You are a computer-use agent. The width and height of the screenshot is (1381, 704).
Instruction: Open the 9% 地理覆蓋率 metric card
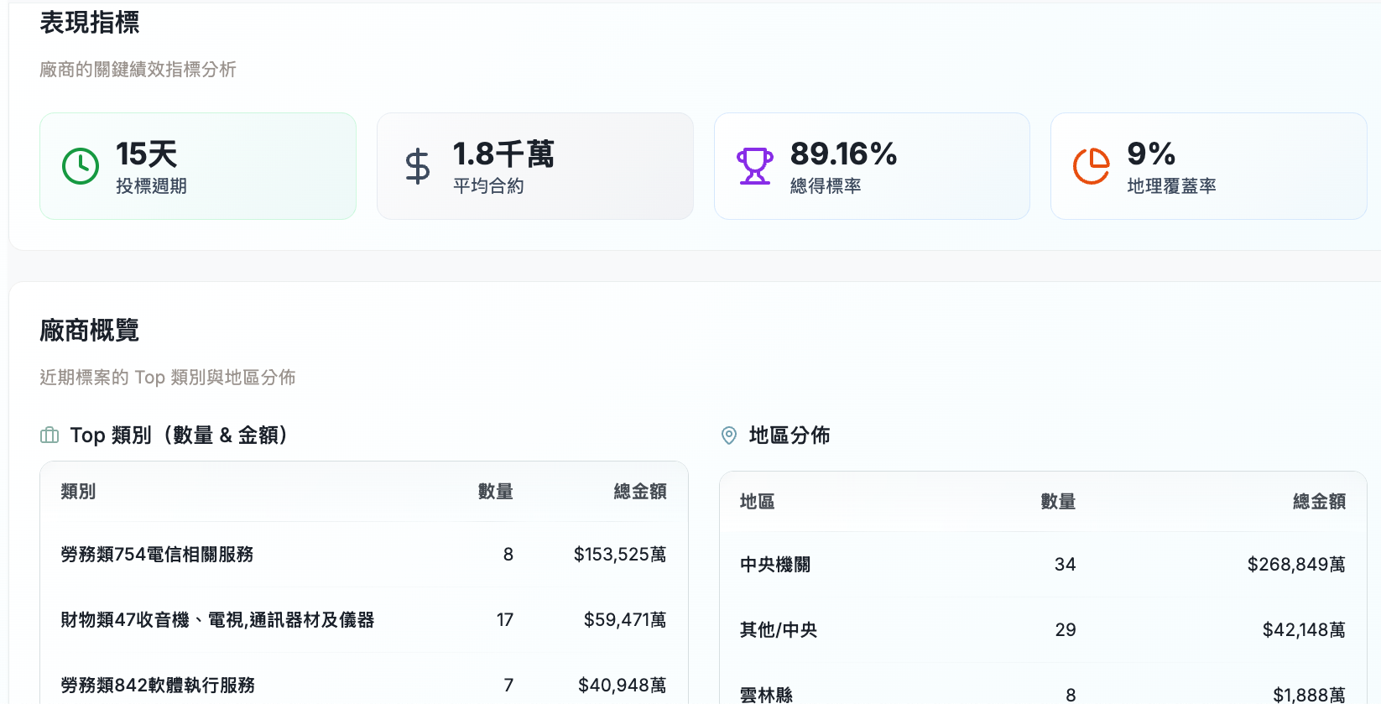1208,166
